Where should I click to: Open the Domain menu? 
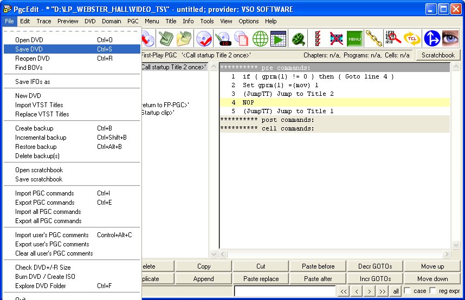pos(111,21)
